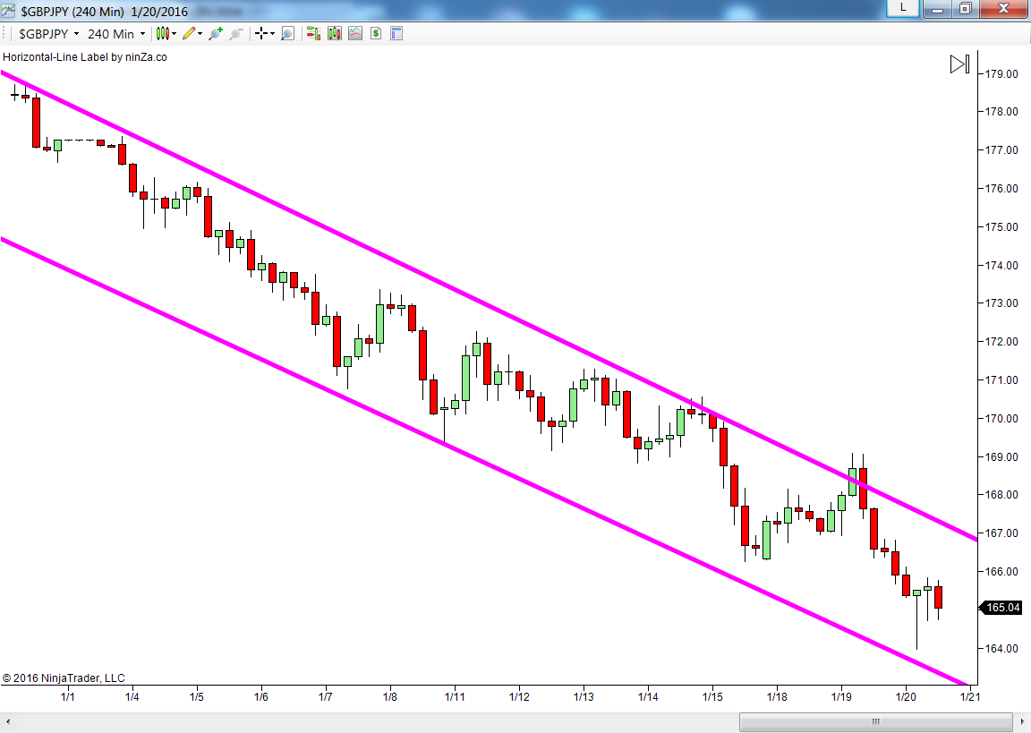
Task: Open the chart properties icon
Action: tap(396, 33)
